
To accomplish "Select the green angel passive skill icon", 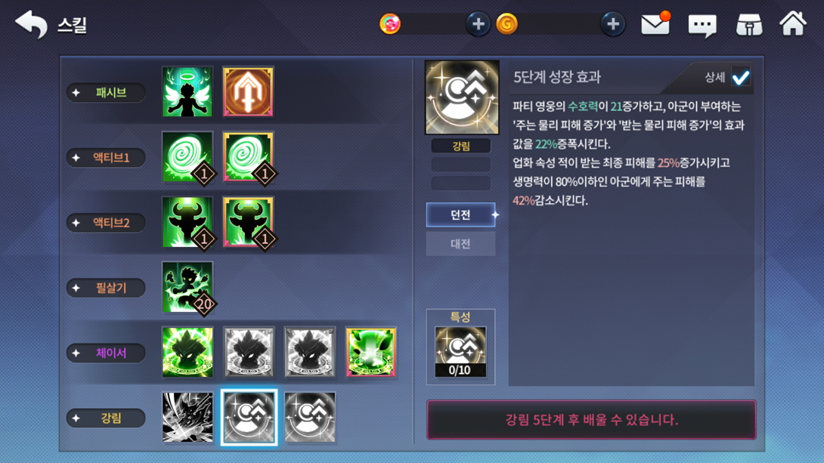I will point(187,92).
